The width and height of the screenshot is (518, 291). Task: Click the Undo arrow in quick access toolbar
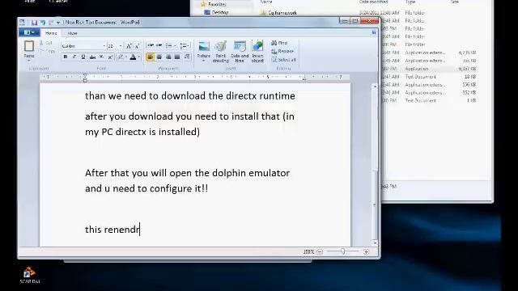click(x=43, y=23)
